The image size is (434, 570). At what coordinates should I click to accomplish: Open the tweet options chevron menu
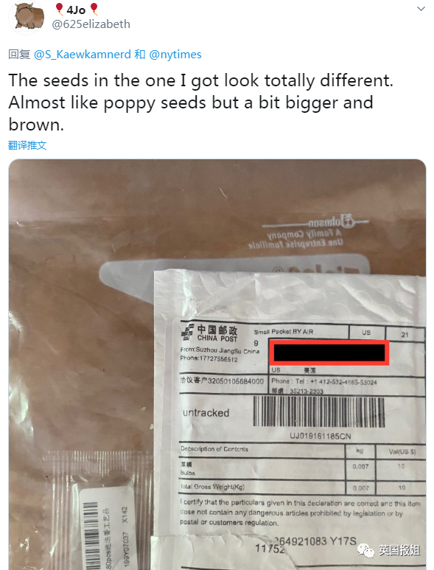pyautogui.click(x=421, y=9)
